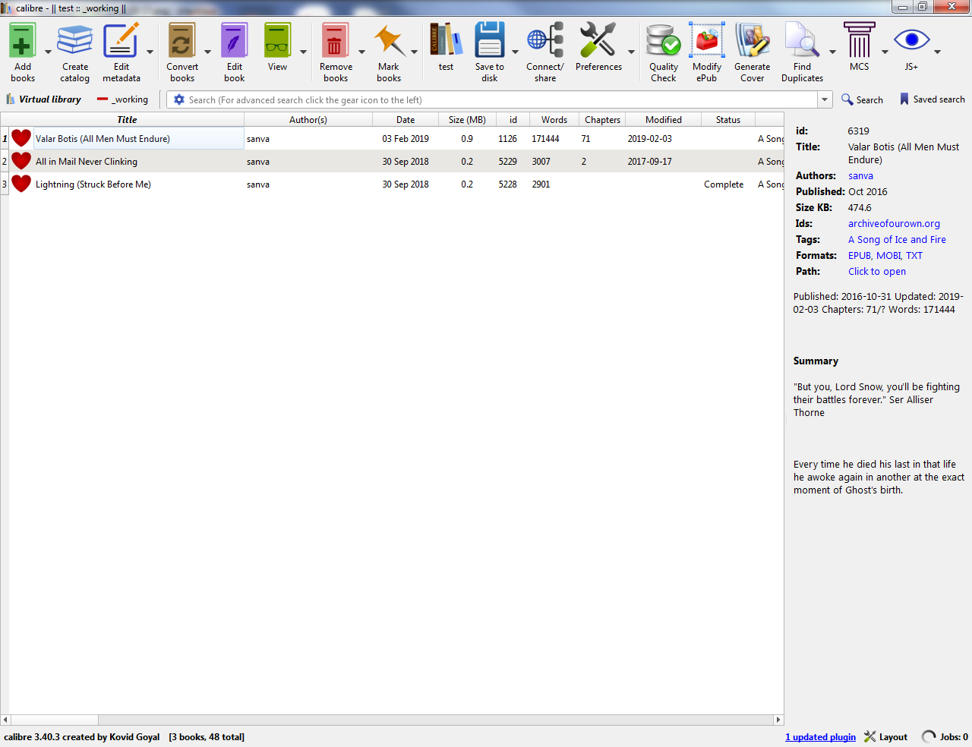This screenshot has height=747, width=972.
Task: Open the Jobs: 0 indicator
Action: [945, 736]
